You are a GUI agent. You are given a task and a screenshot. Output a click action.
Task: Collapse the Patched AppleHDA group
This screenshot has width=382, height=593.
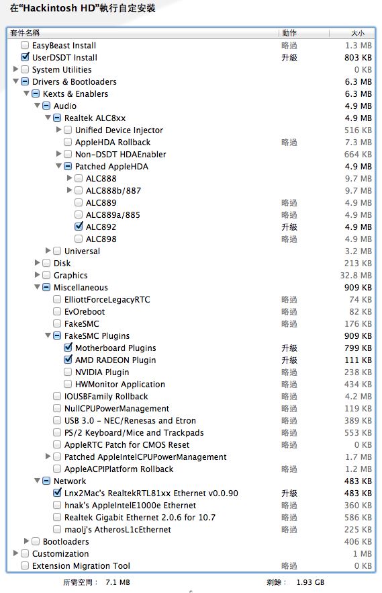point(59,166)
